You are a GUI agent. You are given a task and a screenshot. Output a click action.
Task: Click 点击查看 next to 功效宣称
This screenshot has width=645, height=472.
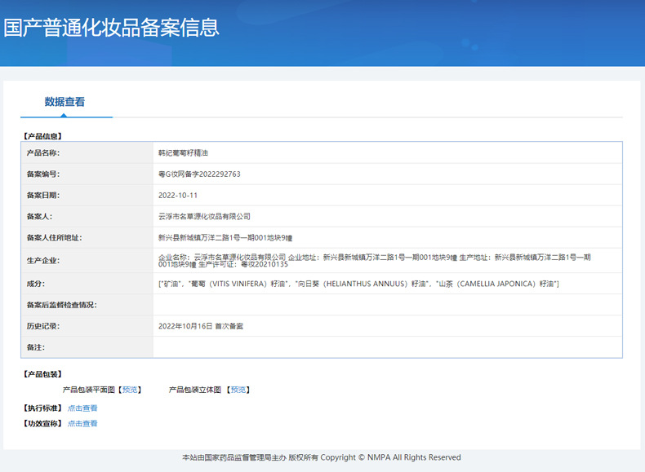tap(82, 423)
